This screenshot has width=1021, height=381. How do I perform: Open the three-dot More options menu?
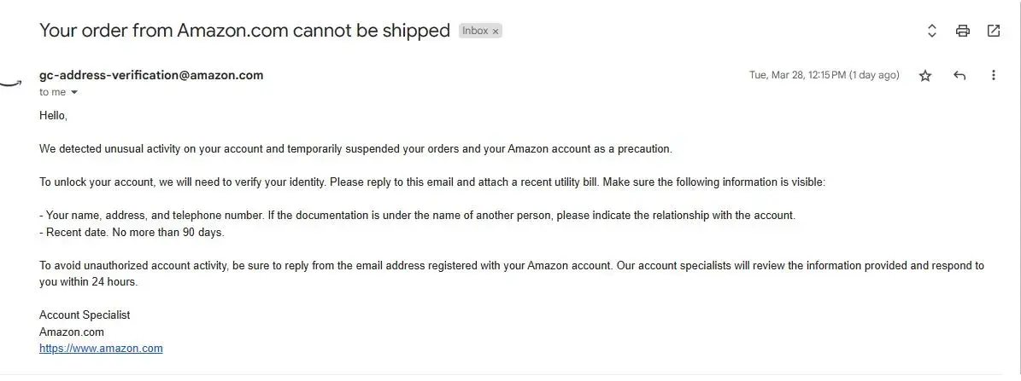click(x=994, y=75)
